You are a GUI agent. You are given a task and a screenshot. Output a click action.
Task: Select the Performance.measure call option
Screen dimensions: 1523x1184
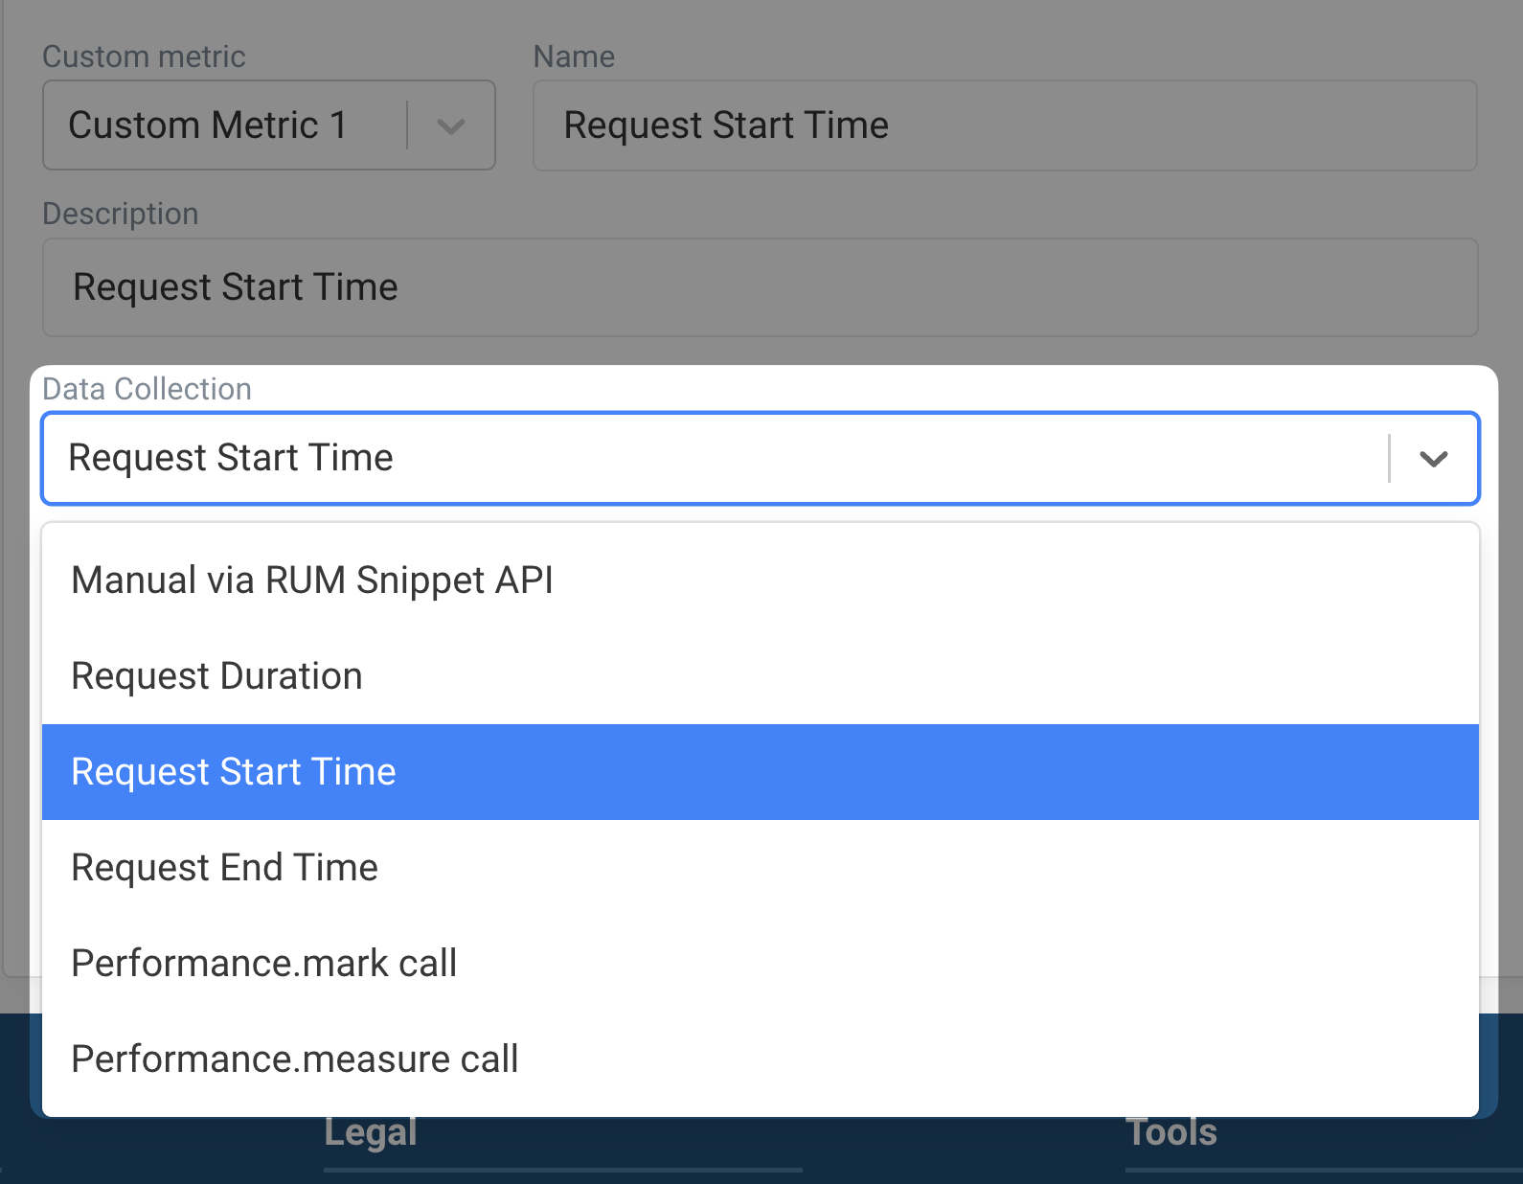coord(761,1059)
